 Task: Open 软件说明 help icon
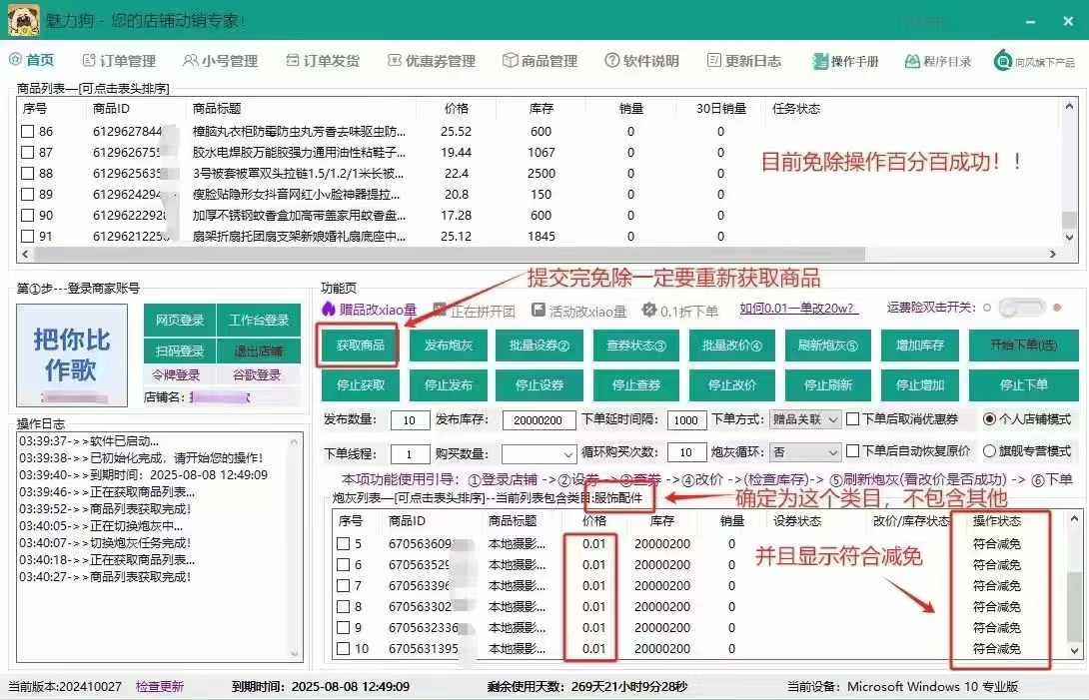(x=611, y=61)
